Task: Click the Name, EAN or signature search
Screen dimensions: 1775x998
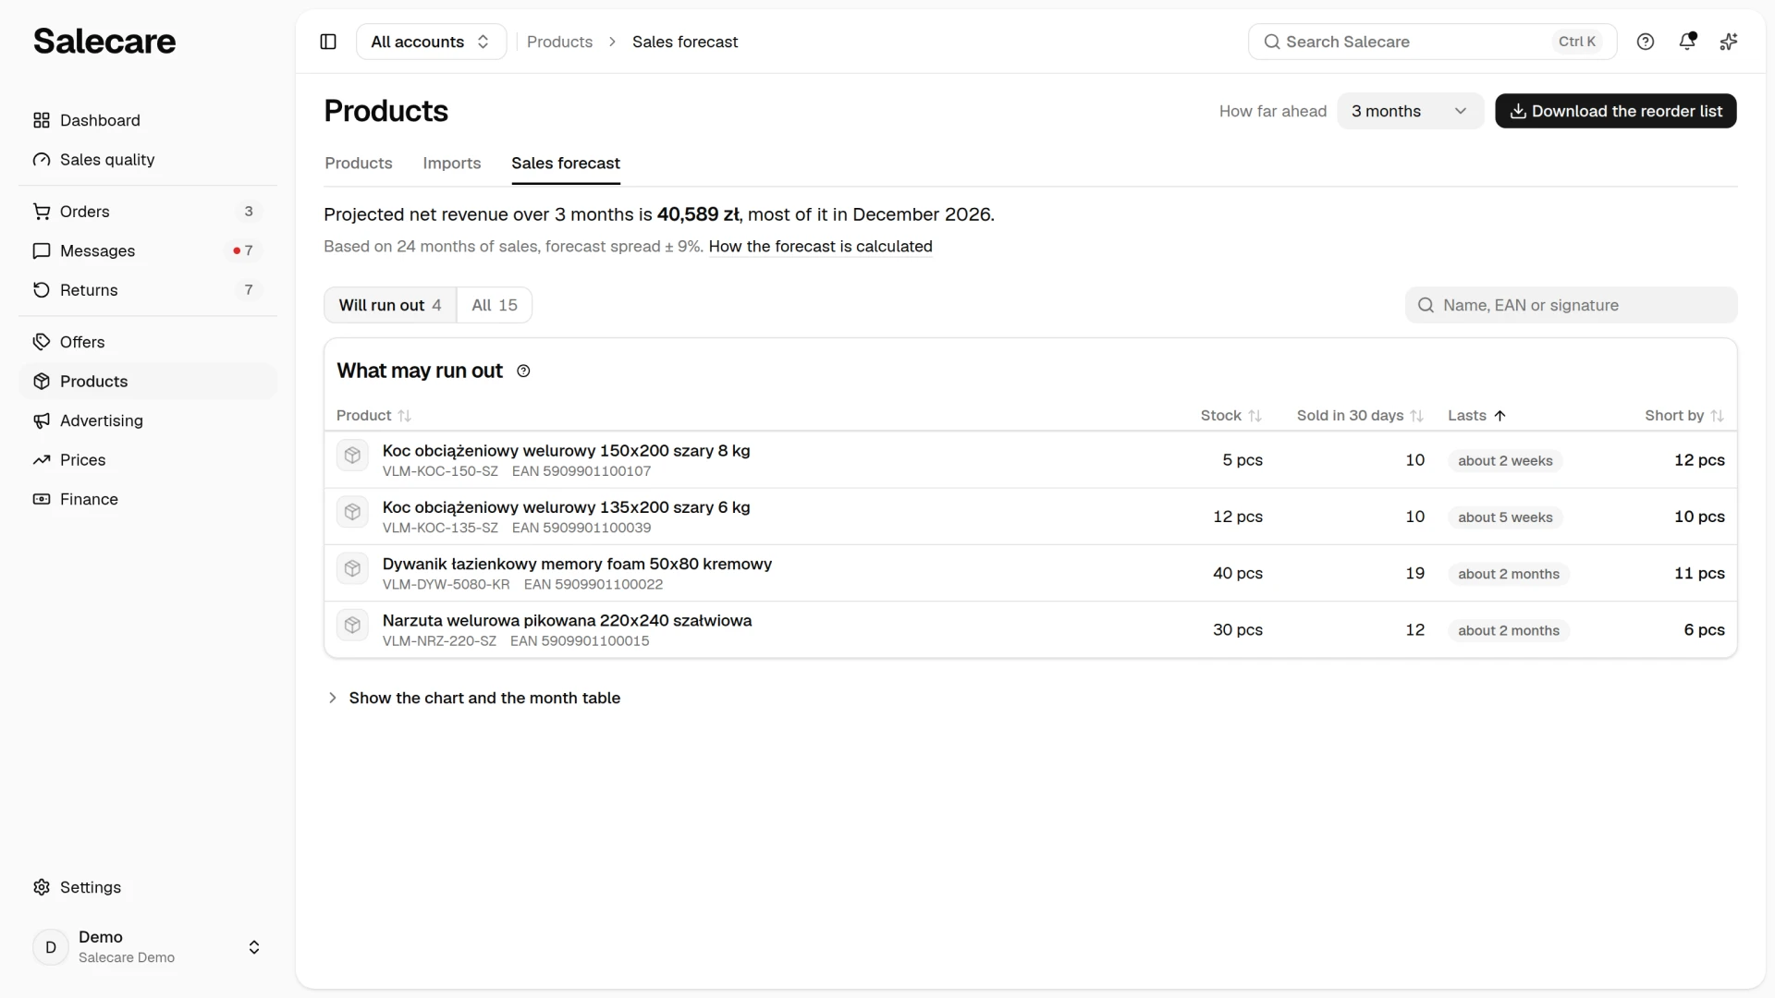Action: coord(1571,305)
